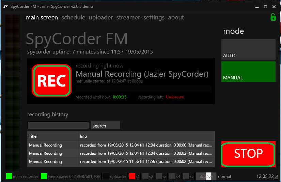The width and height of the screenshot is (281, 182).
Task: Select history row with duration 0:00:03
Action: click(x=121, y=153)
